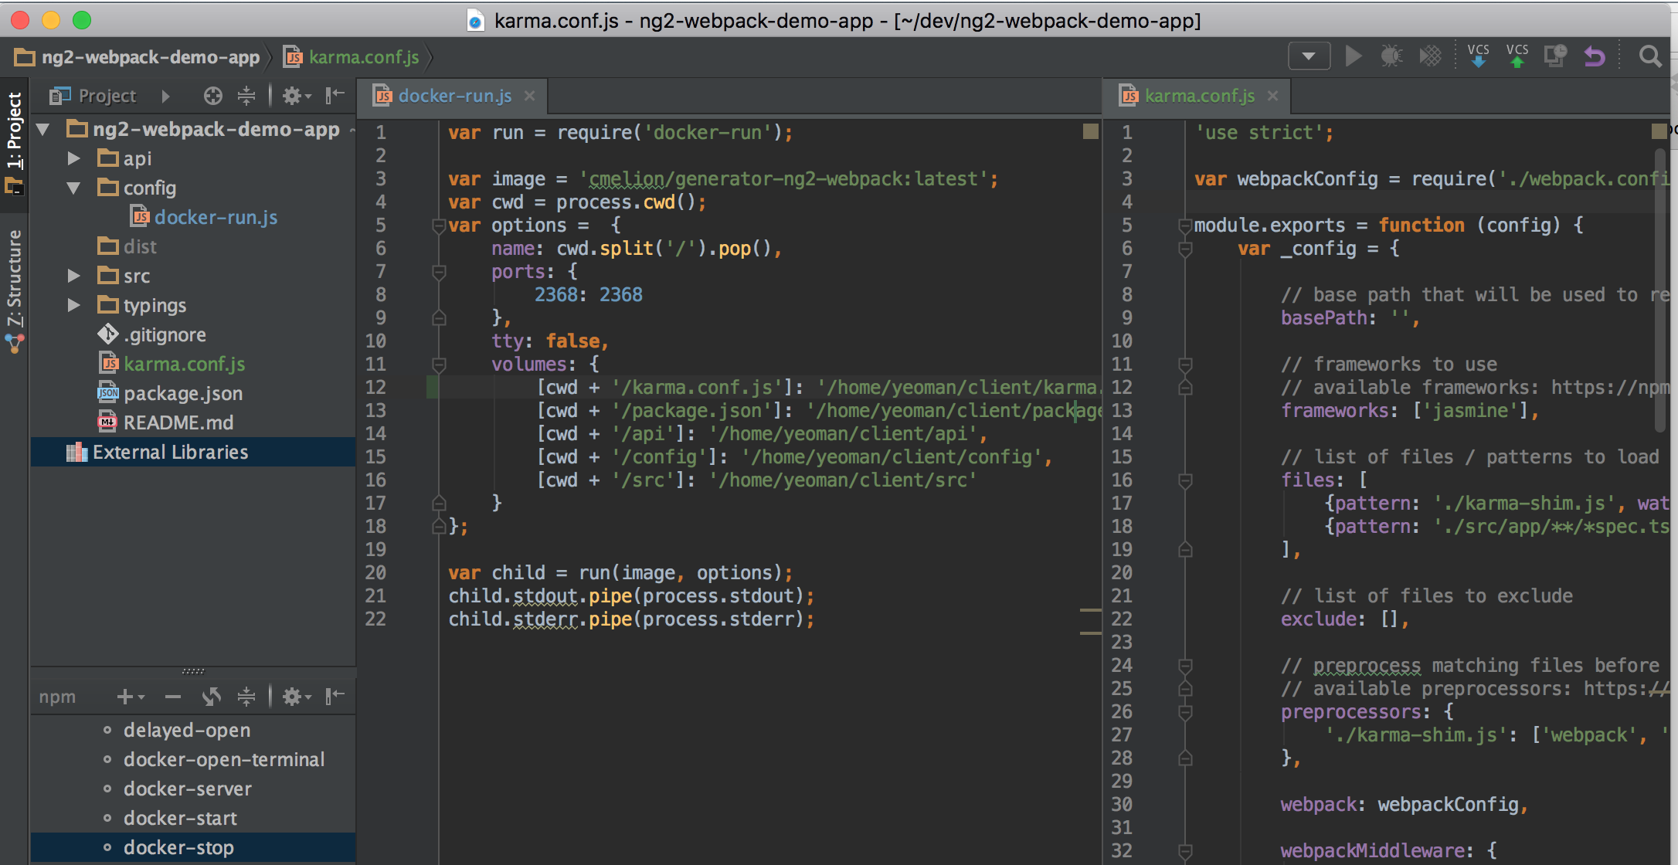Toggle the 1: Project tool window
This screenshot has width=1678, height=865.
click(x=14, y=131)
